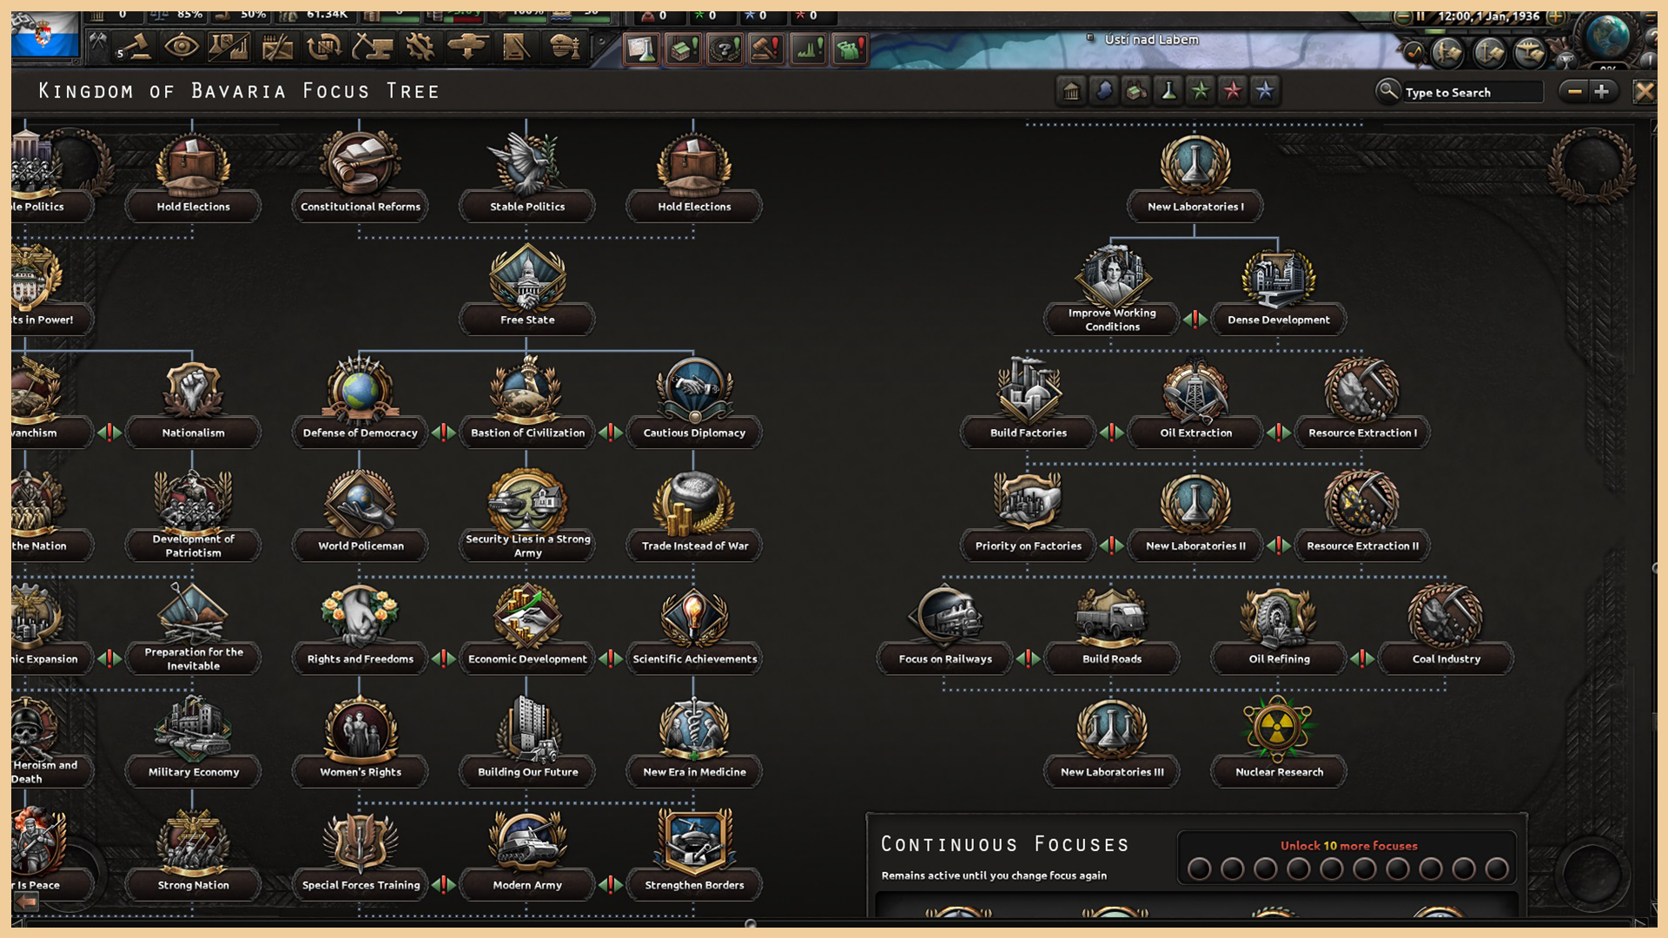The image size is (1668, 938).
Task: Click the Type to Search field
Action: (1473, 92)
